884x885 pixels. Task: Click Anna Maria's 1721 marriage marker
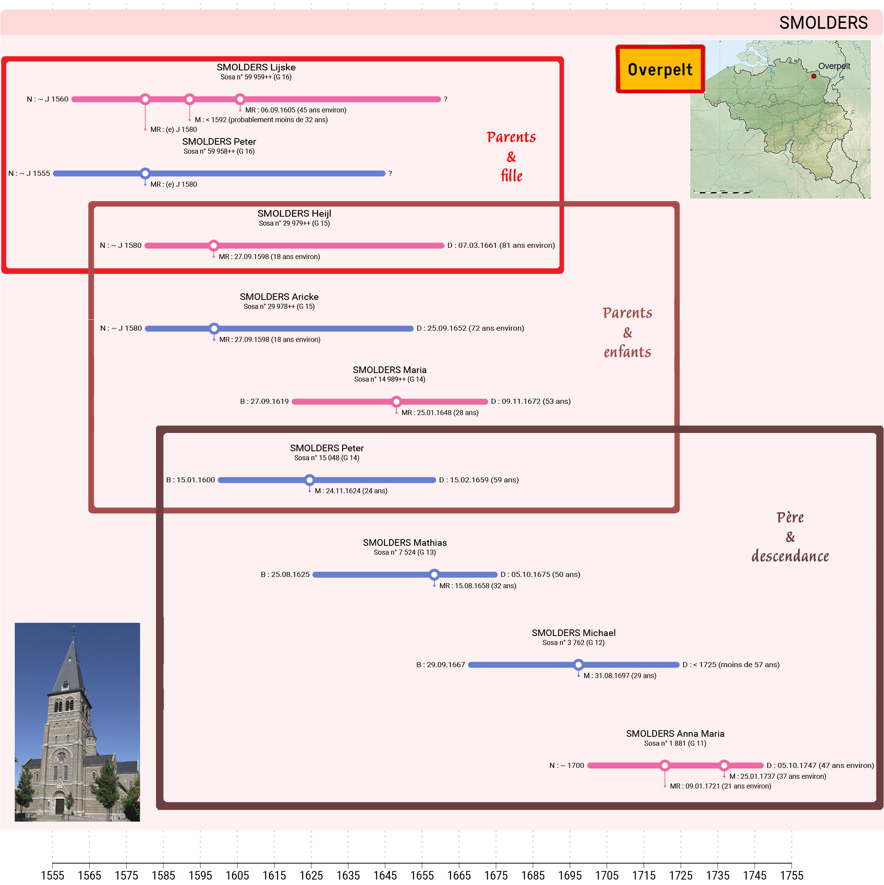pyautogui.click(x=665, y=766)
